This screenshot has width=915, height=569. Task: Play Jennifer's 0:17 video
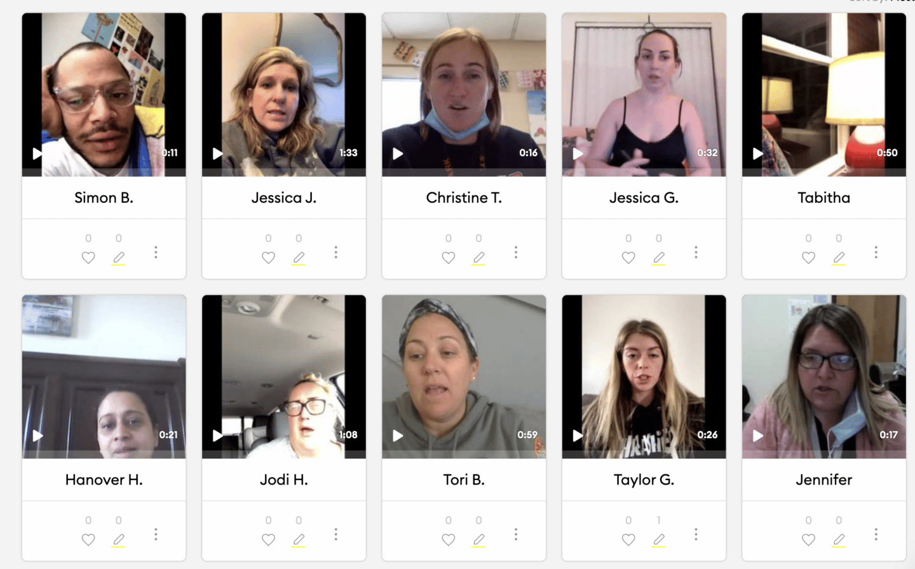click(757, 435)
